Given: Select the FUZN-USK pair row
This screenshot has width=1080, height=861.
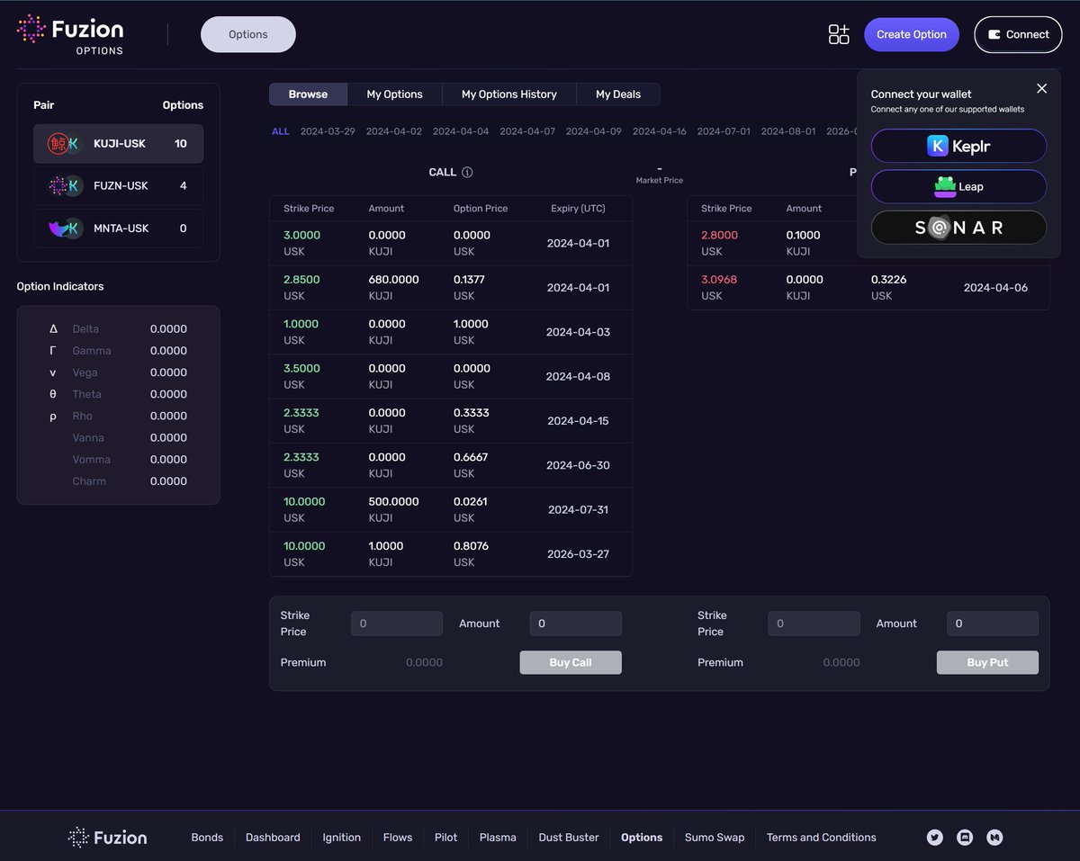Looking at the screenshot, I should click(118, 186).
